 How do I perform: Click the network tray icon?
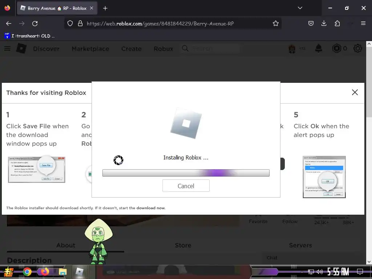click(311, 272)
